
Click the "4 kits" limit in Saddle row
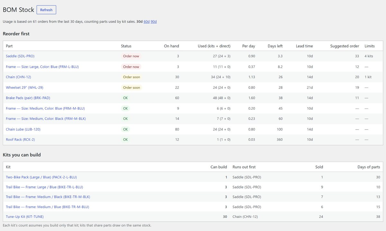[x=369, y=56]
